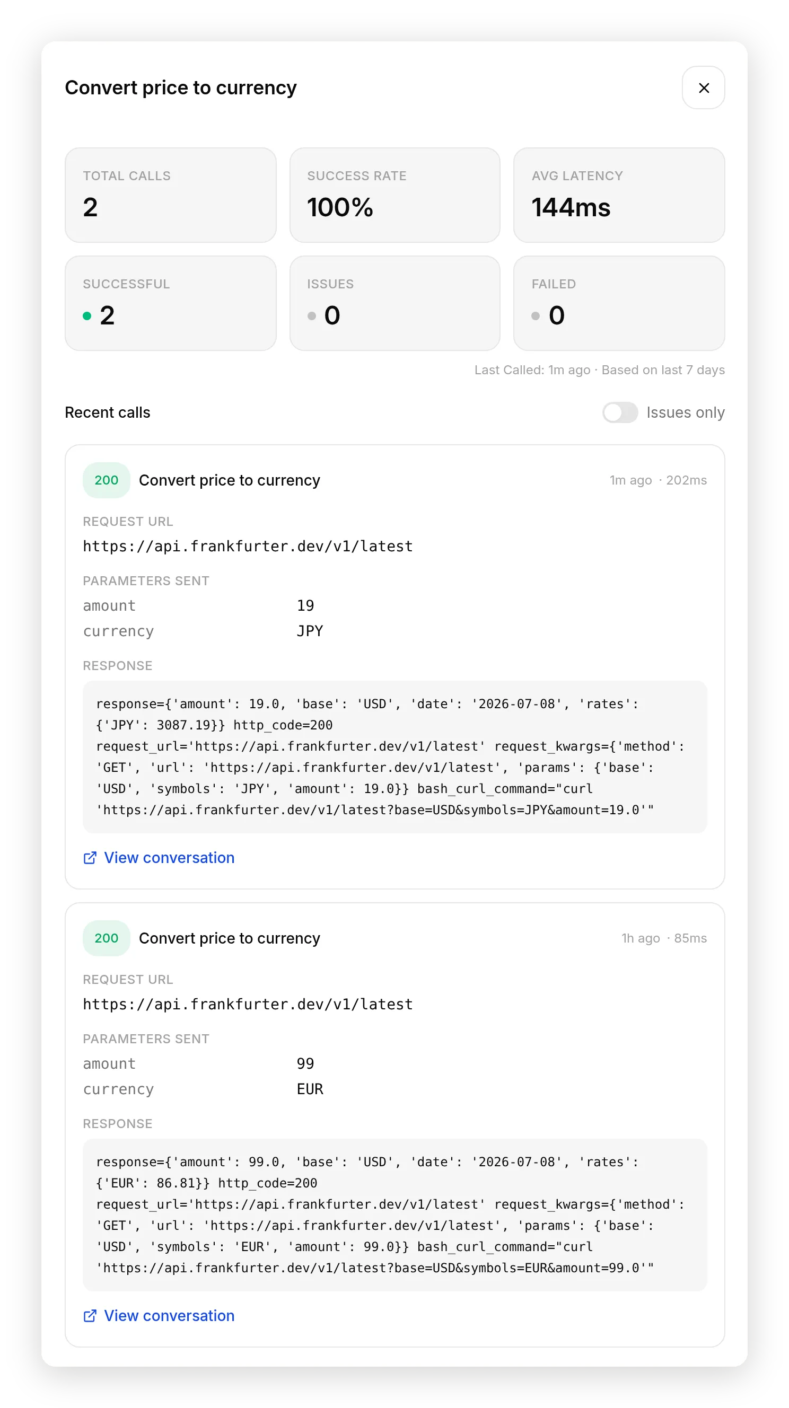Click call title in the 1h ago card

pos(230,938)
